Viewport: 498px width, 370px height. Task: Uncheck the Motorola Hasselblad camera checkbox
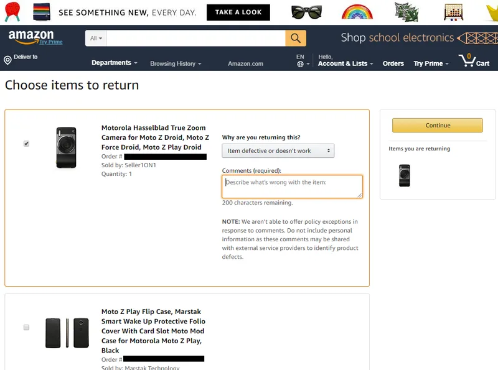[26, 144]
